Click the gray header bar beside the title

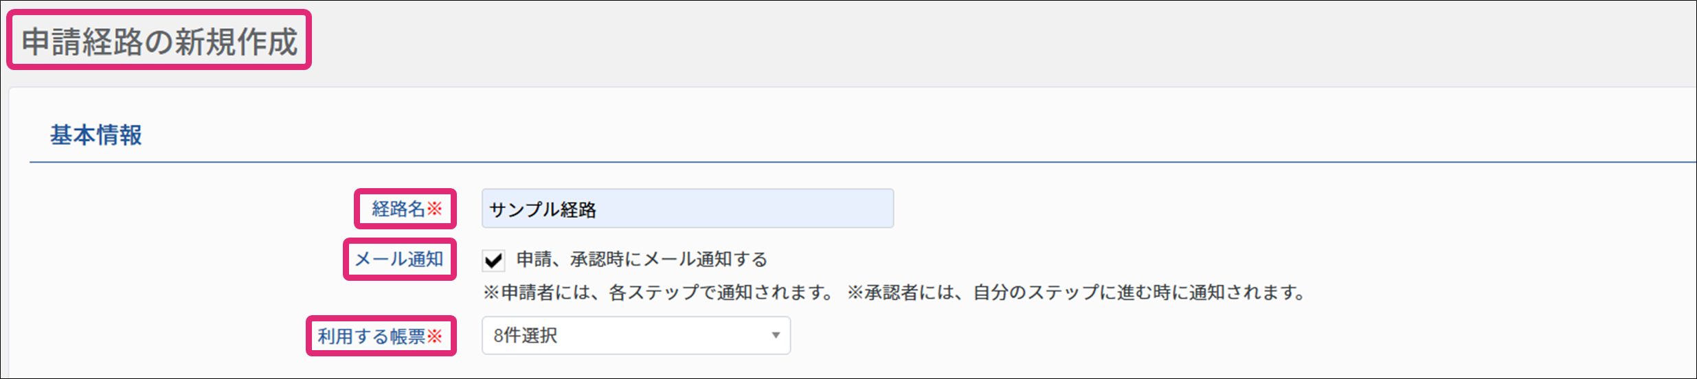point(1003,43)
